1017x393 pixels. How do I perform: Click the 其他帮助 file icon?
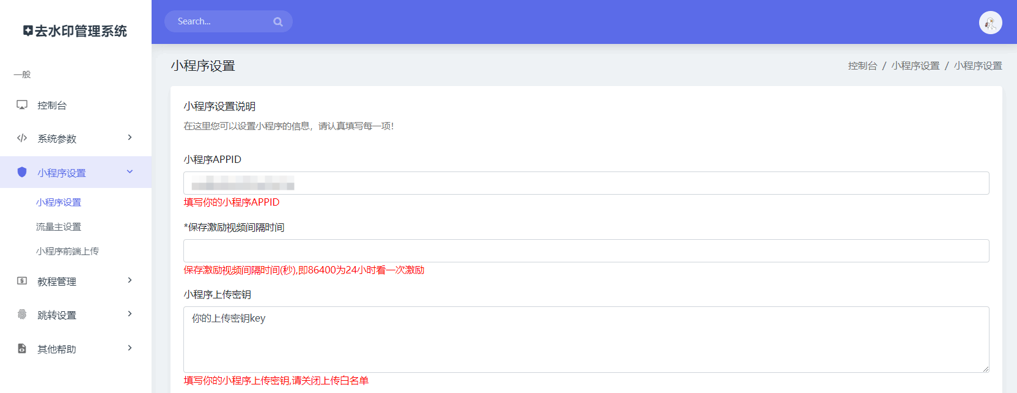click(x=22, y=348)
